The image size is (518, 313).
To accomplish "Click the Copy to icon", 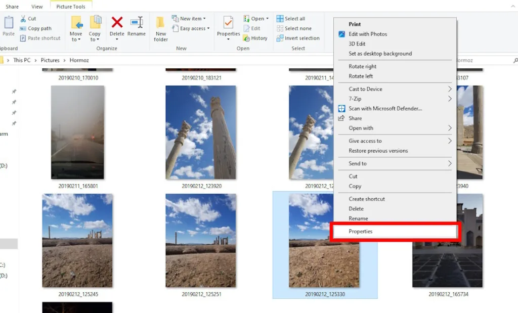I will click(x=95, y=23).
